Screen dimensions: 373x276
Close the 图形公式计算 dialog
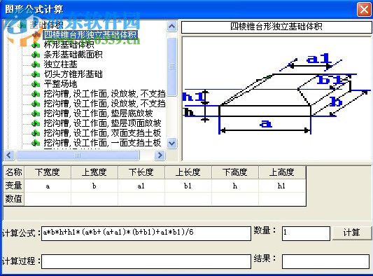[x=364, y=10]
